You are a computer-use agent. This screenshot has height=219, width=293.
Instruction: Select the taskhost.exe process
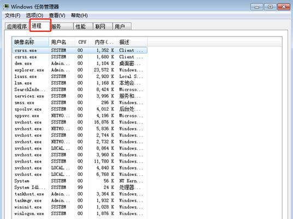80,194
